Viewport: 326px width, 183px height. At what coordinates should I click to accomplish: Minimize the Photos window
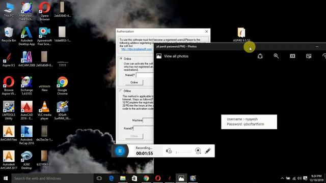(317, 46)
